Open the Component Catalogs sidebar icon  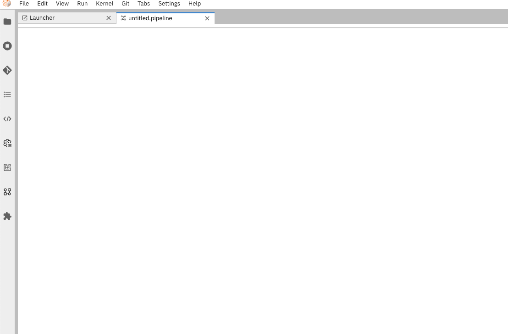[7, 192]
